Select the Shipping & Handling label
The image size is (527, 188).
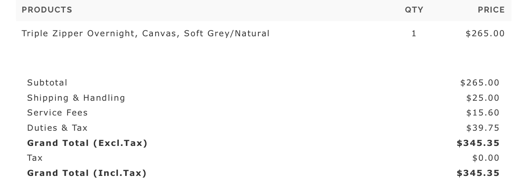76,98
